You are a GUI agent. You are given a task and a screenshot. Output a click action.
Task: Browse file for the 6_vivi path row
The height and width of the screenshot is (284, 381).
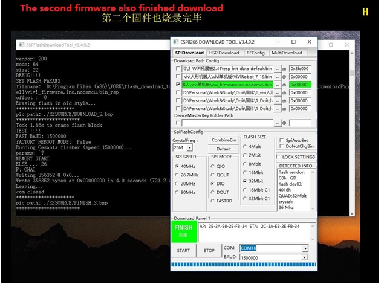278,93
